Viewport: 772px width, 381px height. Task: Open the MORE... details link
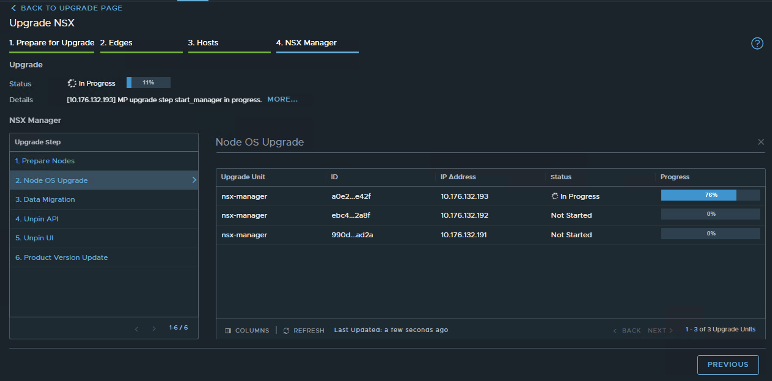click(x=282, y=99)
